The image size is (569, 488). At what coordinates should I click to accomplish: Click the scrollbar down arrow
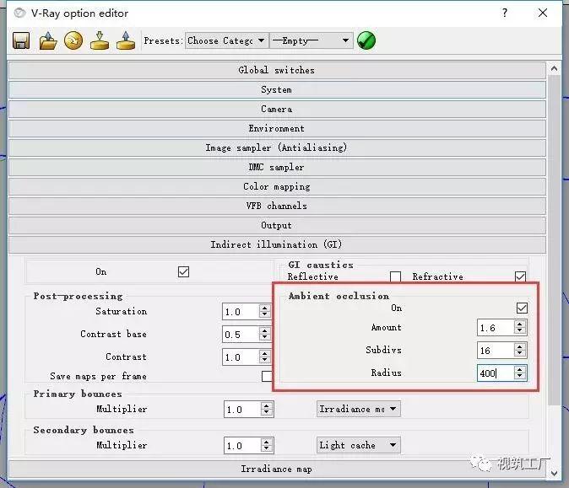click(x=554, y=473)
